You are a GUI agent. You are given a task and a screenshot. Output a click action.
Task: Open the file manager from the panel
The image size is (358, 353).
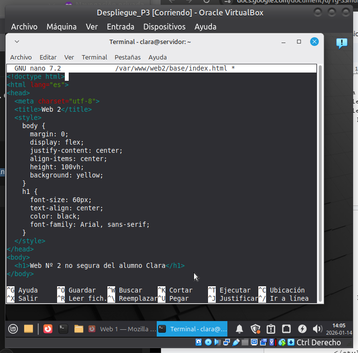[x=29, y=329]
